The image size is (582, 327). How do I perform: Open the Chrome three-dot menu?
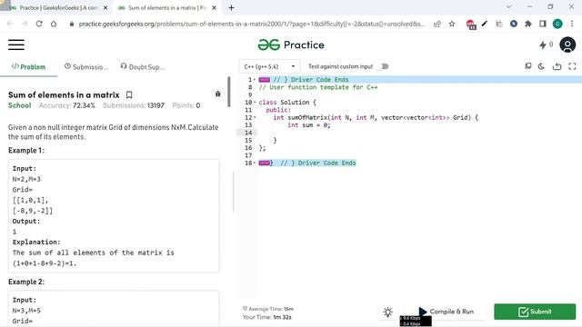pos(572,24)
